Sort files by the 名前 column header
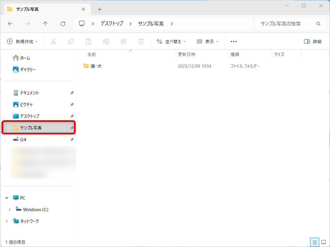330x247 pixels. (91, 54)
